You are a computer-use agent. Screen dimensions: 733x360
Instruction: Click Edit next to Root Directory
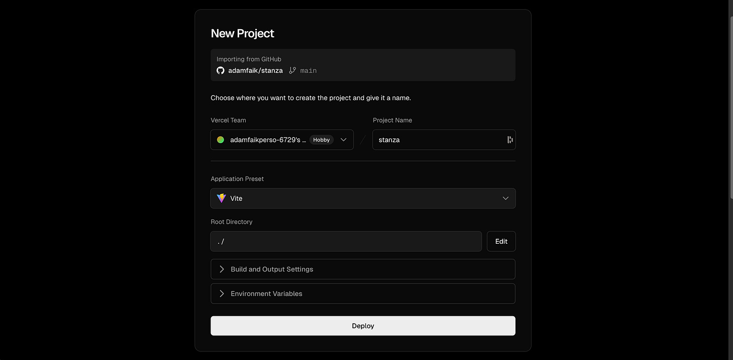(x=501, y=241)
